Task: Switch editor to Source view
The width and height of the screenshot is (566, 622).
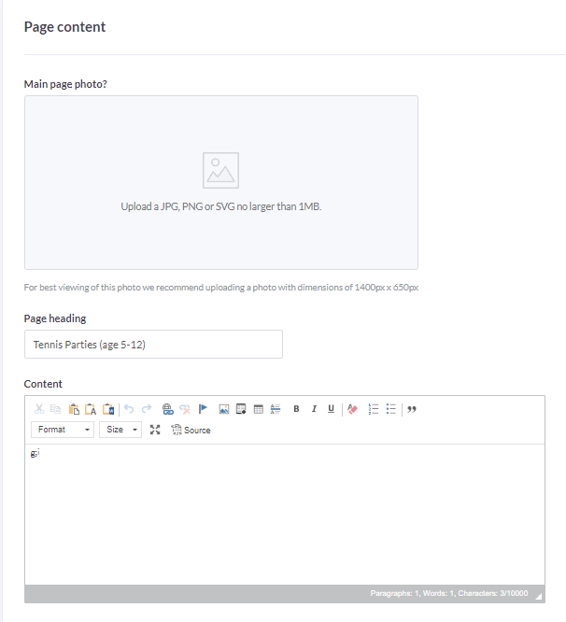Action: pos(191,430)
